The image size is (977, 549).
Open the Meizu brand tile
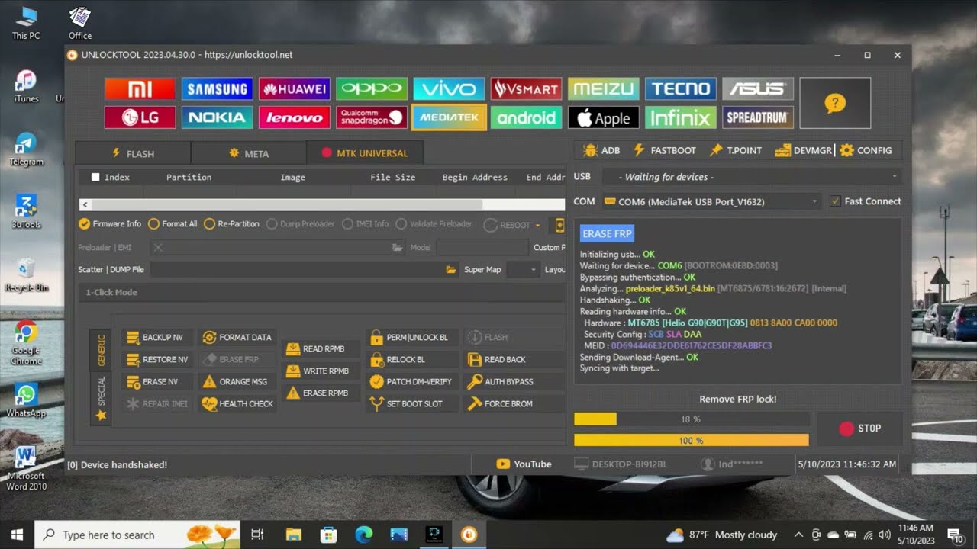[x=603, y=89]
